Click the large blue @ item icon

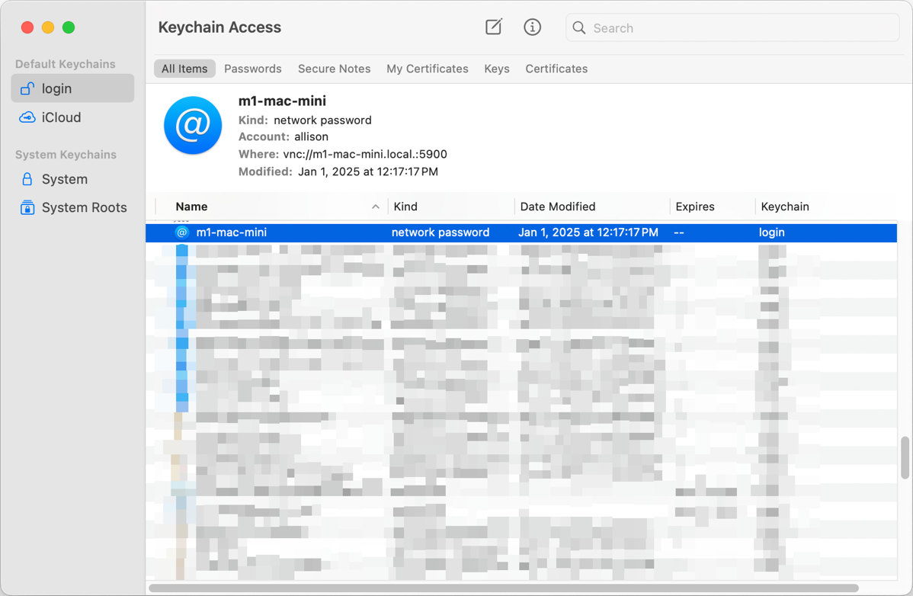(193, 126)
